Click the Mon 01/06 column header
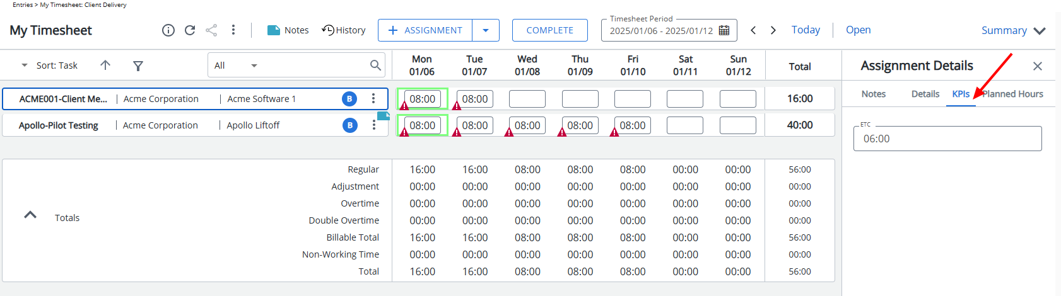 (422, 65)
